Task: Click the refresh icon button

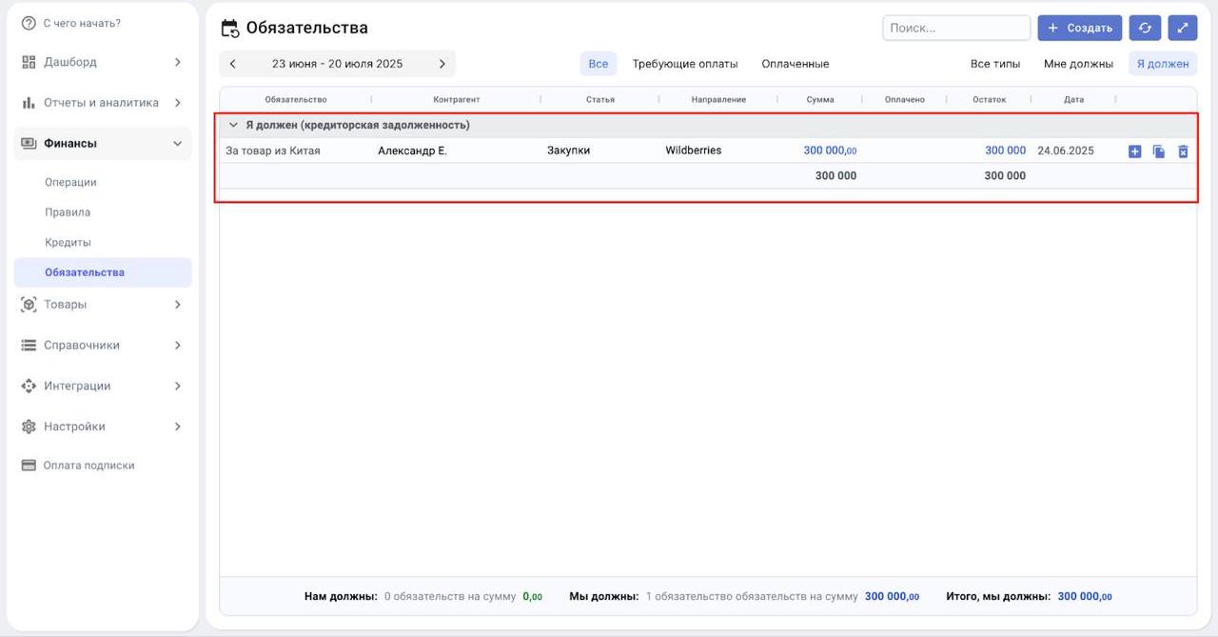Action: tap(1145, 29)
